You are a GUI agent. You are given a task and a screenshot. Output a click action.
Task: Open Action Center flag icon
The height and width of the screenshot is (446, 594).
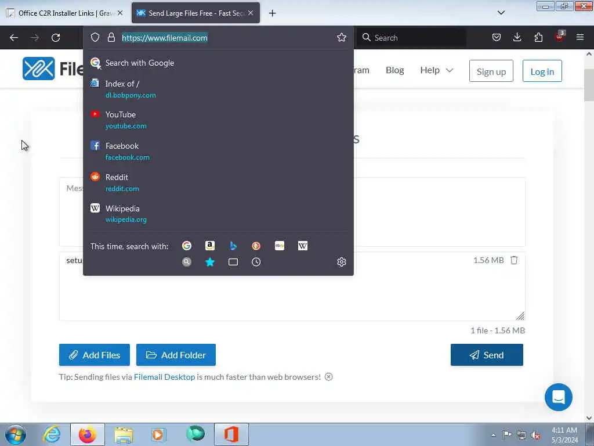507,435
